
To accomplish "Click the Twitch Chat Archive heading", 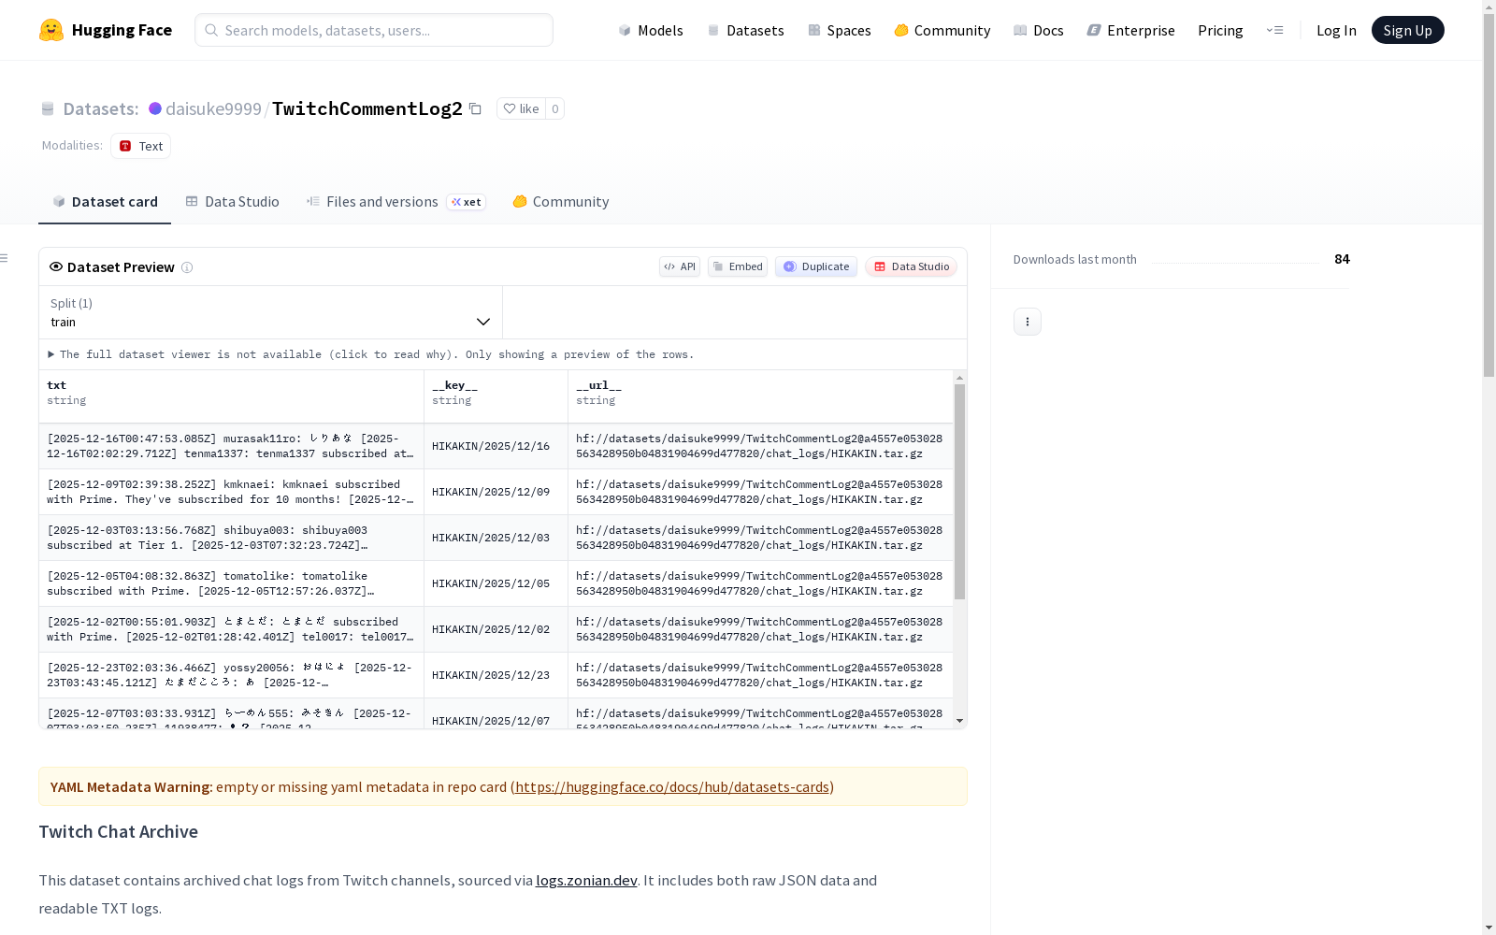I will (x=118, y=832).
